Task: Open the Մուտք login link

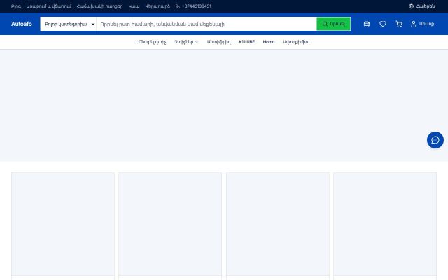Action: (x=423, y=24)
